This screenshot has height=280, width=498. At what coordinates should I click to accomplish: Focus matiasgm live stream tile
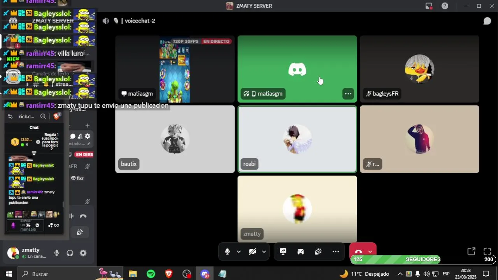point(175,69)
